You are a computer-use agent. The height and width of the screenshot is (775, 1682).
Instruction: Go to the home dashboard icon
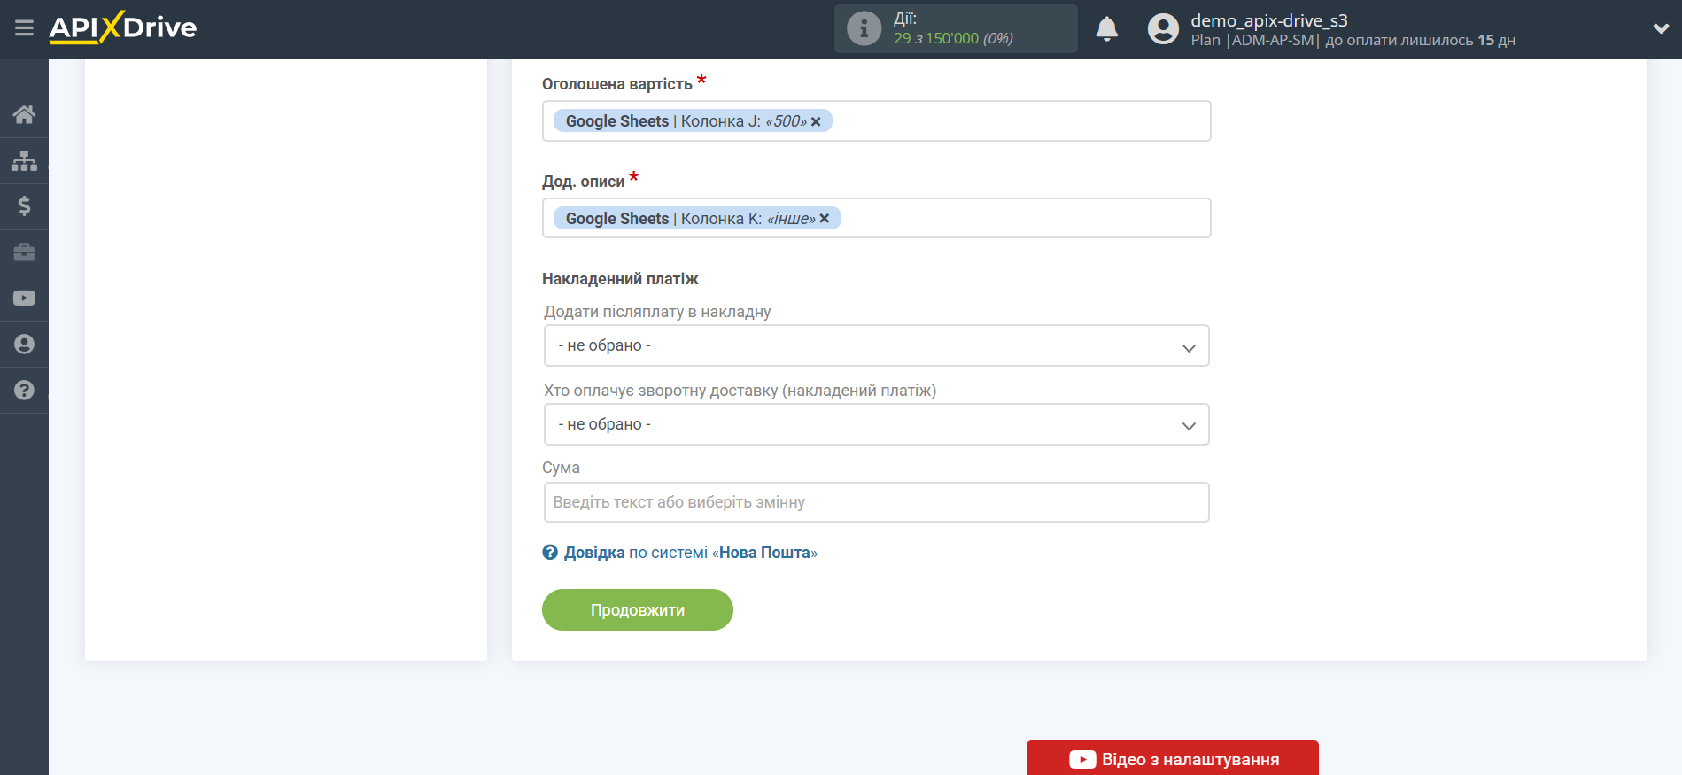(24, 114)
